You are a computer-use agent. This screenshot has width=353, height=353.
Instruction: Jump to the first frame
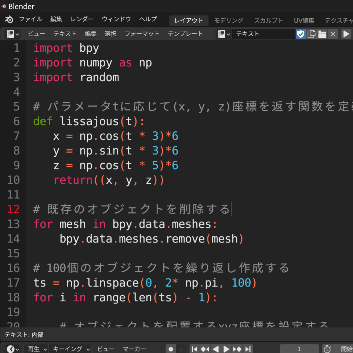point(194,349)
